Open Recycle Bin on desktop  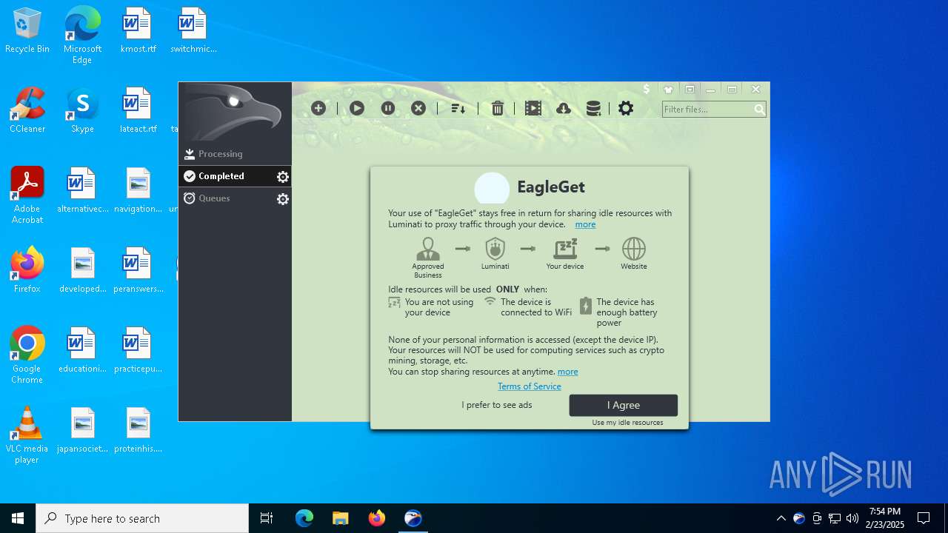[27, 31]
